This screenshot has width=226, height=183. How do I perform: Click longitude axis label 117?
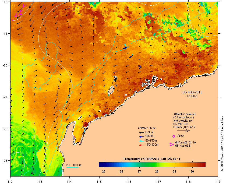point(158,181)
